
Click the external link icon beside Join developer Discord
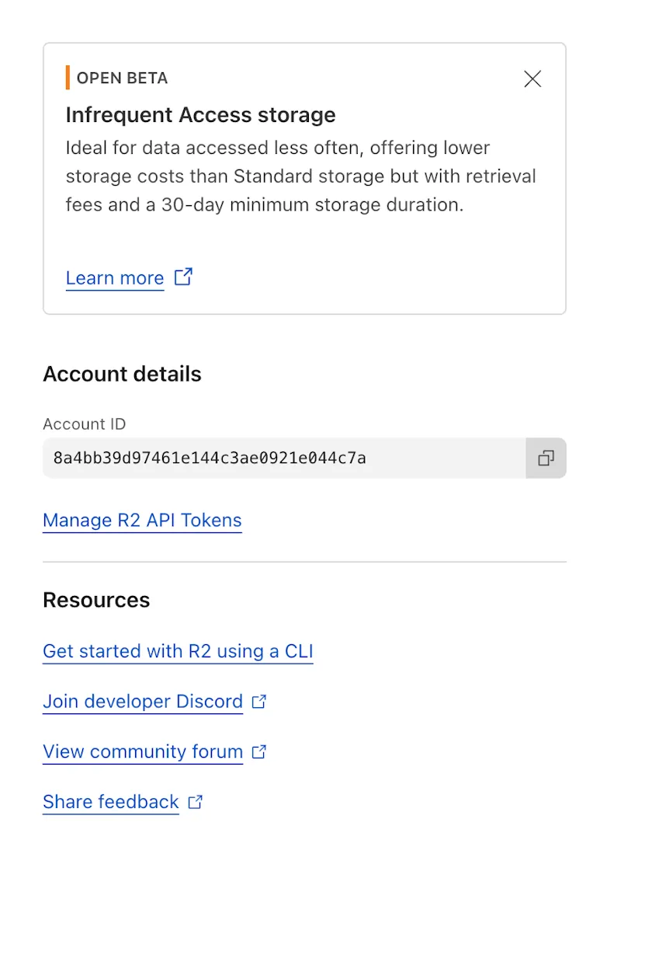[x=259, y=701]
